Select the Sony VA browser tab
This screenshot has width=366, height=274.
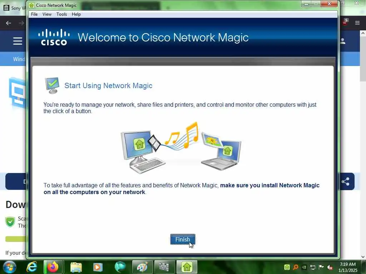coord(14,8)
